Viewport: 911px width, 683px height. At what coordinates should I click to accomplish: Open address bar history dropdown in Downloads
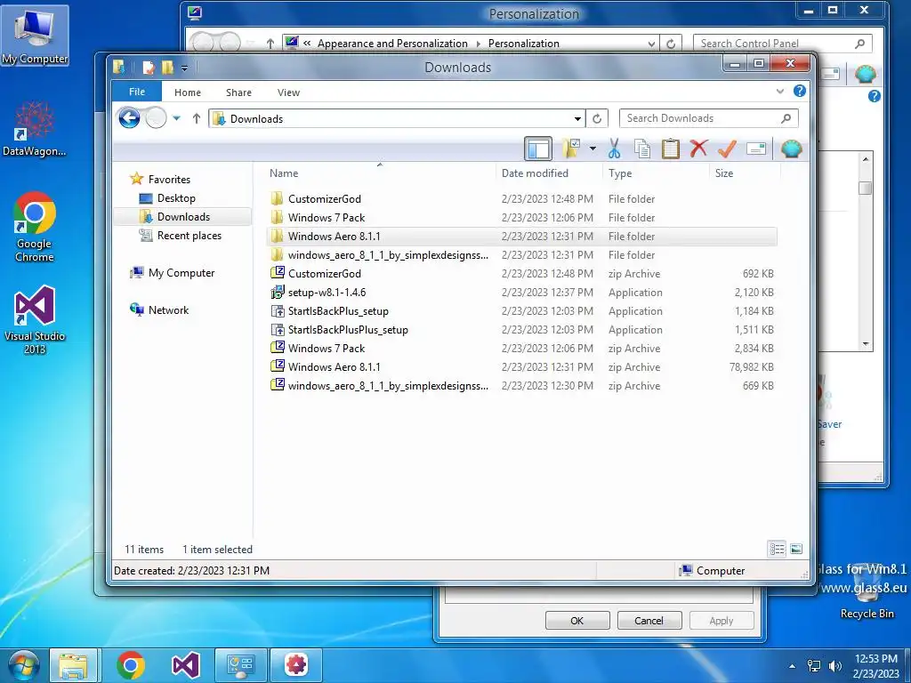coord(577,118)
